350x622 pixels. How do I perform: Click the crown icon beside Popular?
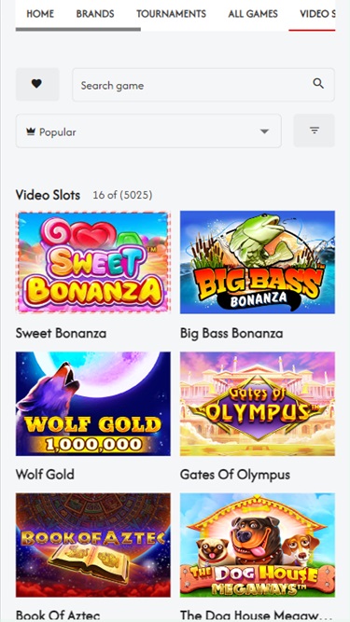(31, 131)
